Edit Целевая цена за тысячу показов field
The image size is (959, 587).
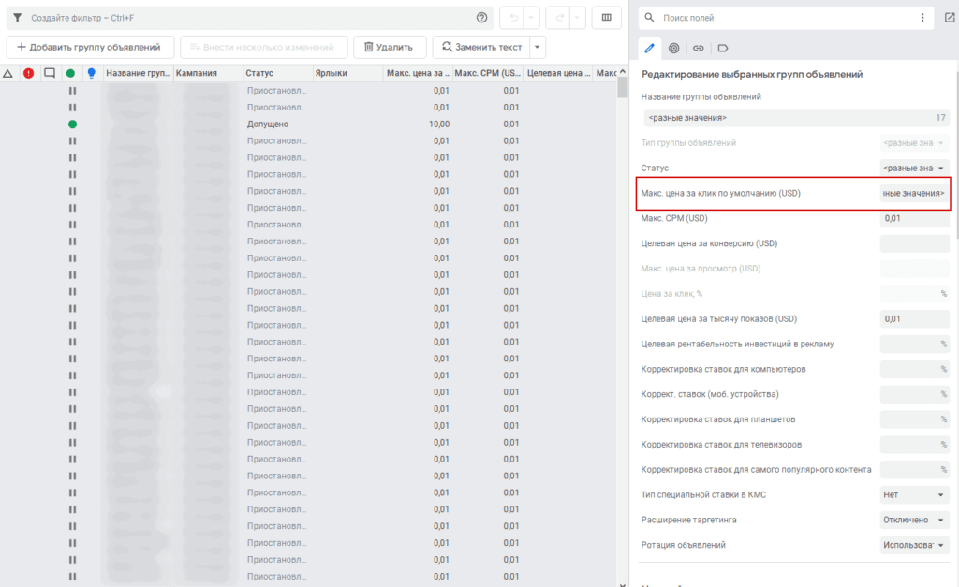[x=914, y=318]
